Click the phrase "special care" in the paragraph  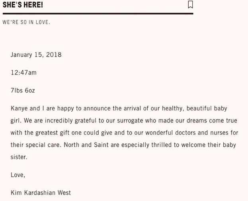click(43, 145)
